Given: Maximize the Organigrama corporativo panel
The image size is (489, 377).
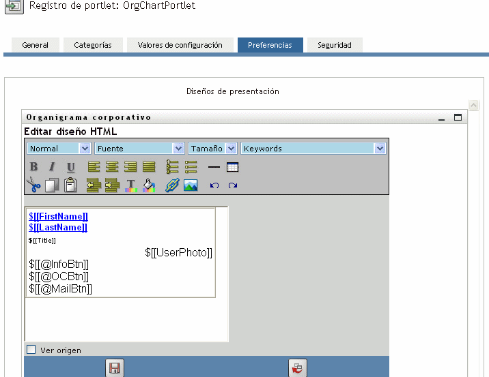Looking at the screenshot, I should [458, 117].
